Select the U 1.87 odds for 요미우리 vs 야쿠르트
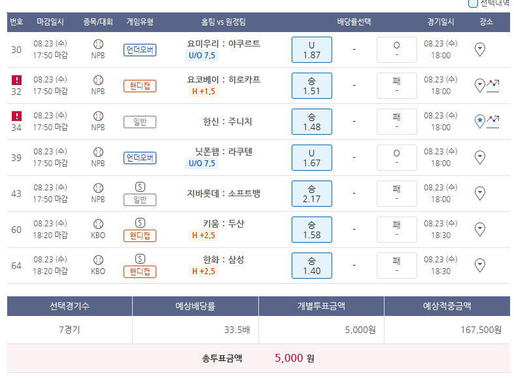The width and height of the screenshot is (514, 384). pos(311,50)
